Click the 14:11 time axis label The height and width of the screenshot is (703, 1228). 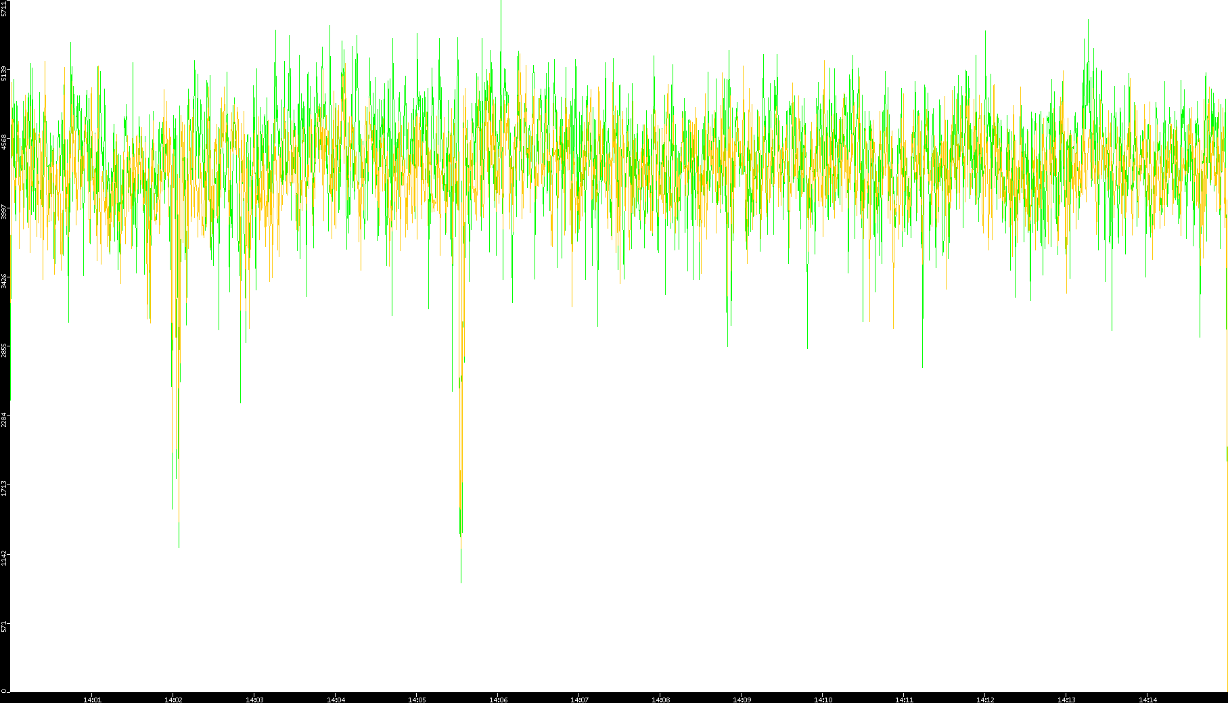click(904, 700)
